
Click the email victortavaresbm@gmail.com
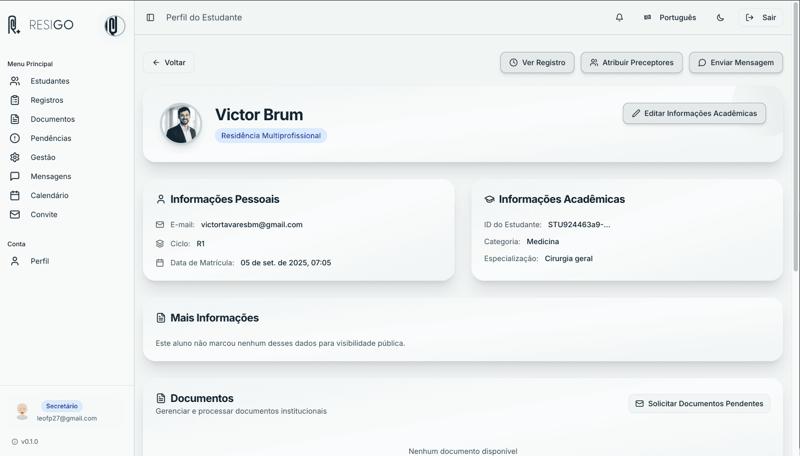252,225
